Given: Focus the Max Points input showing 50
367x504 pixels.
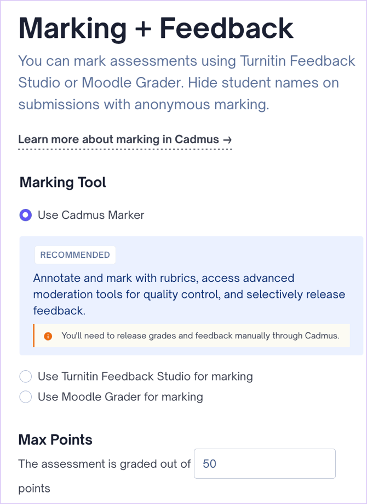Looking at the screenshot, I should pos(265,463).
